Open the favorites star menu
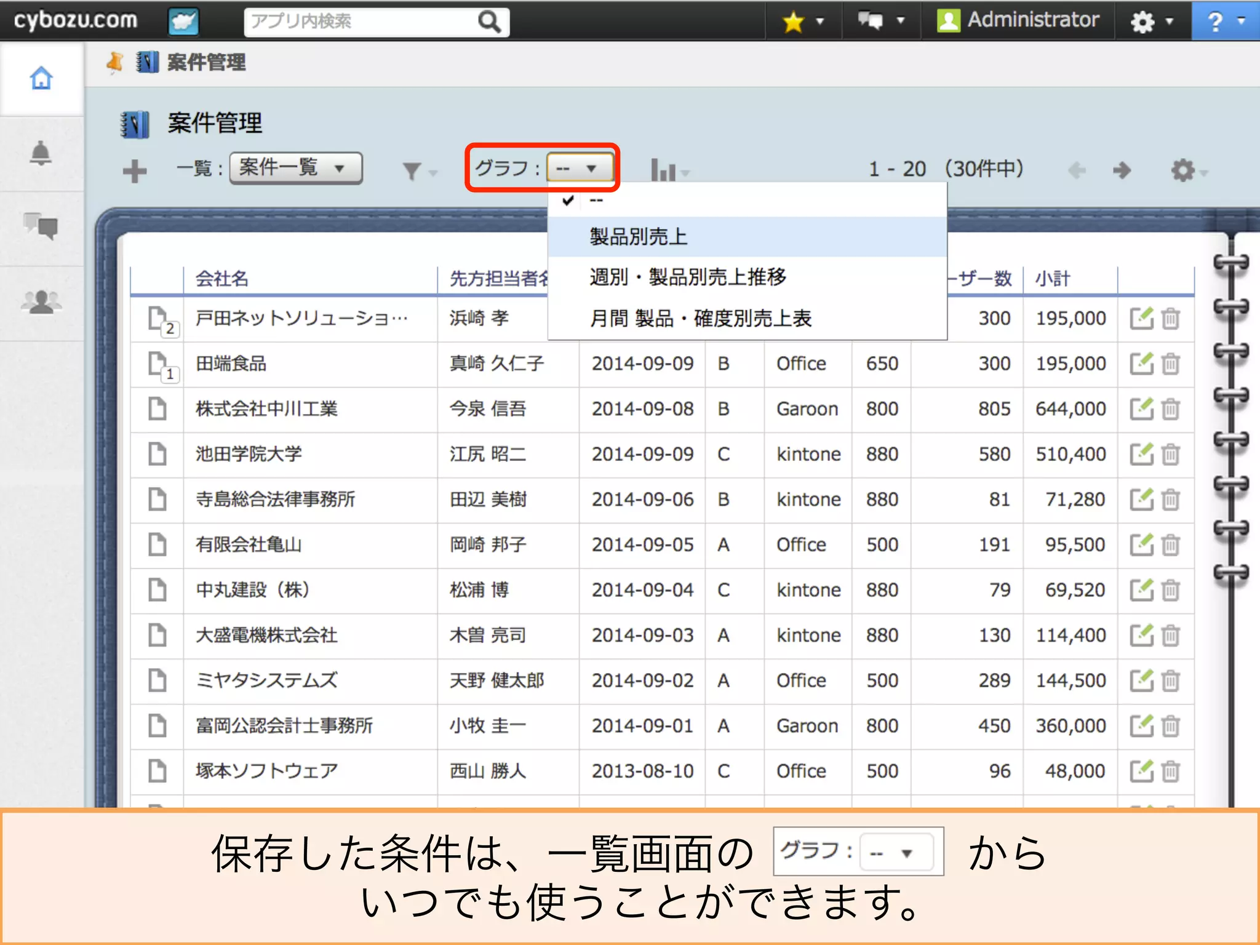Screen dimensions: 1260x945 [x=803, y=22]
